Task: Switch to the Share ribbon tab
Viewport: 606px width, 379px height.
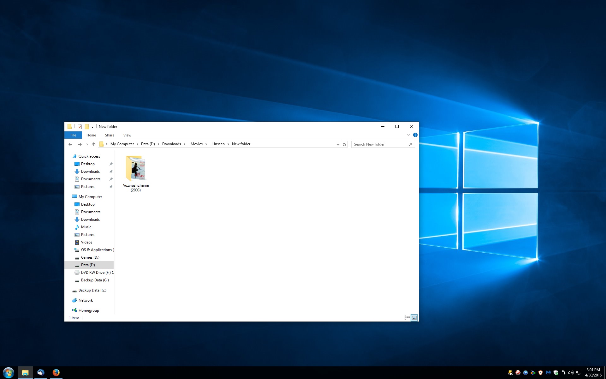Action: tap(110, 135)
